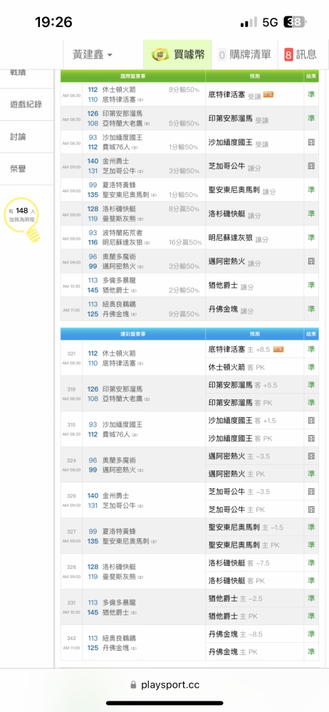This screenshot has height=712, width=329.
Task: Tap orange badge beside 底特律活塞 受讓
Action: click(x=268, y=95)
